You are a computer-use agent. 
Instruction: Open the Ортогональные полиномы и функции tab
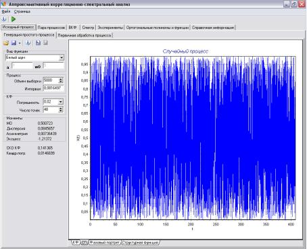[158, 28]
